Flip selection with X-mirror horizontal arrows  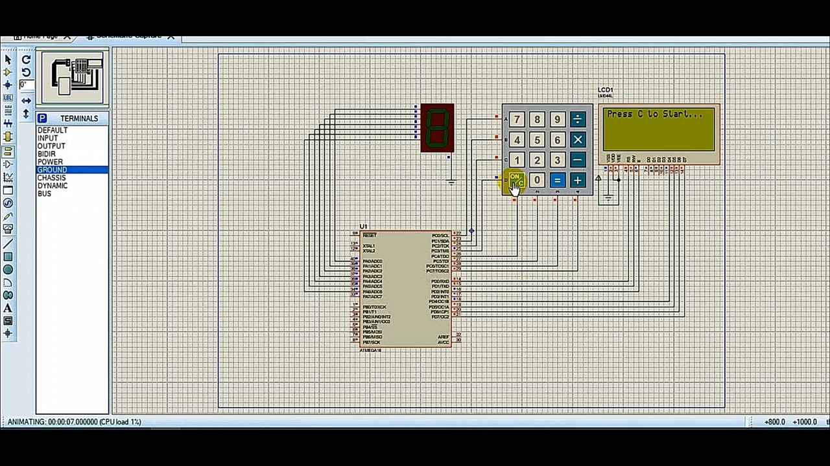coord(26,101)
